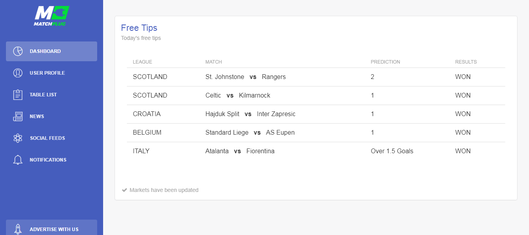The width and height of the screenshot is (529, 235).
Task: Click the Atalanta vs Fiorentina match
Action: (240, 151)
